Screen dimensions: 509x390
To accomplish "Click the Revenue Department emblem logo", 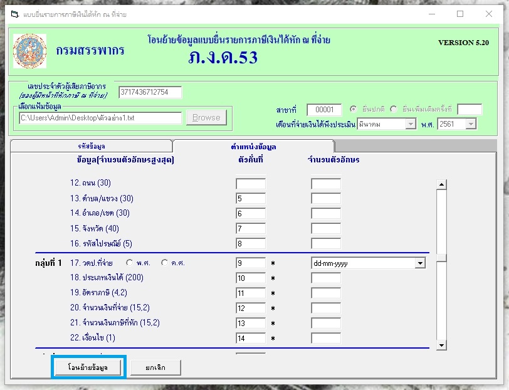I will pyautogui.click(x=29, y=51).
